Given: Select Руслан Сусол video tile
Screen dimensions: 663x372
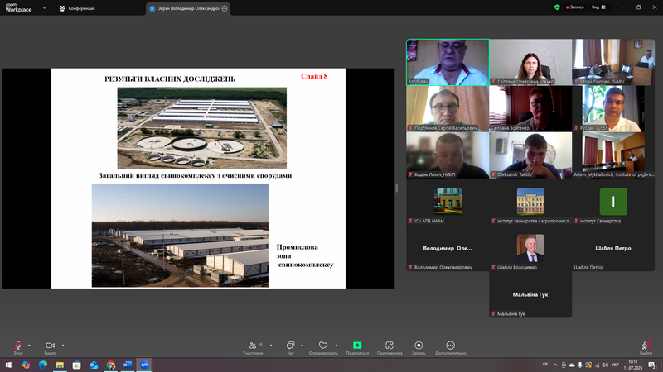Looking at the screenshot, I should (x=613, y=109).
